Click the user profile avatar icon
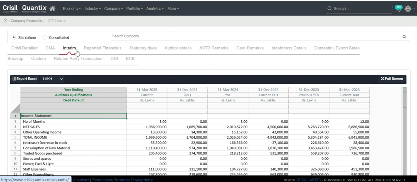 click(408, 8)
